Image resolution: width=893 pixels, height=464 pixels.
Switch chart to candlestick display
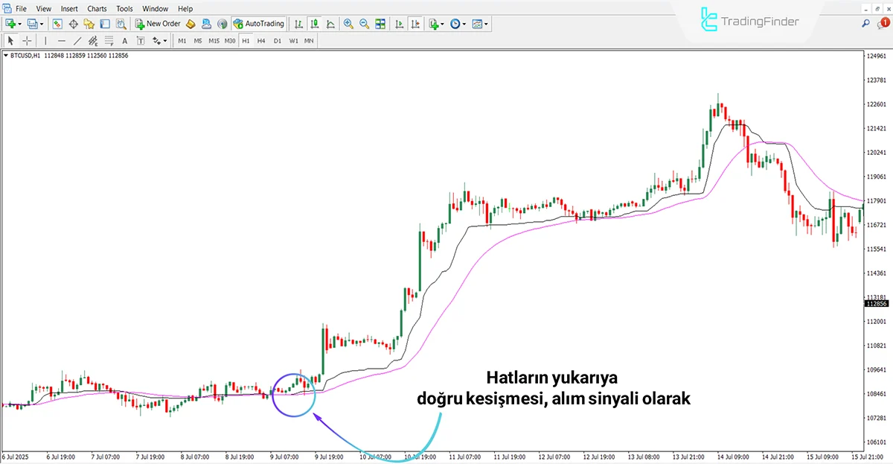(x=313, y=24)
